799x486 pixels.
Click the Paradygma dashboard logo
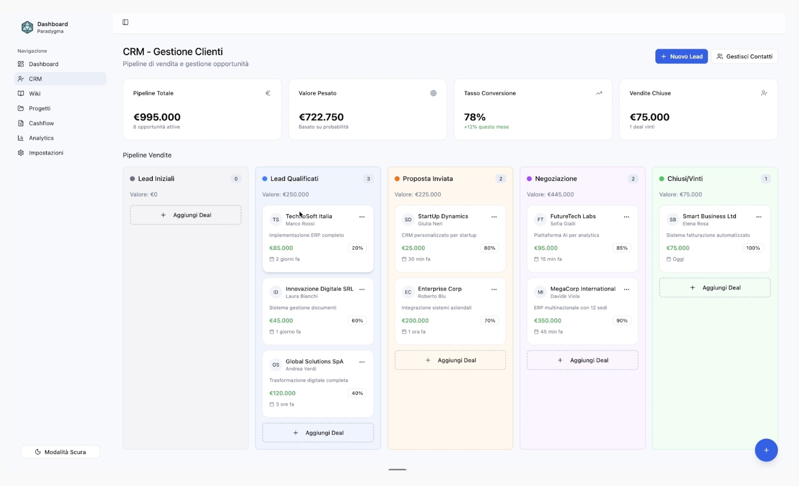pos(27,27)
